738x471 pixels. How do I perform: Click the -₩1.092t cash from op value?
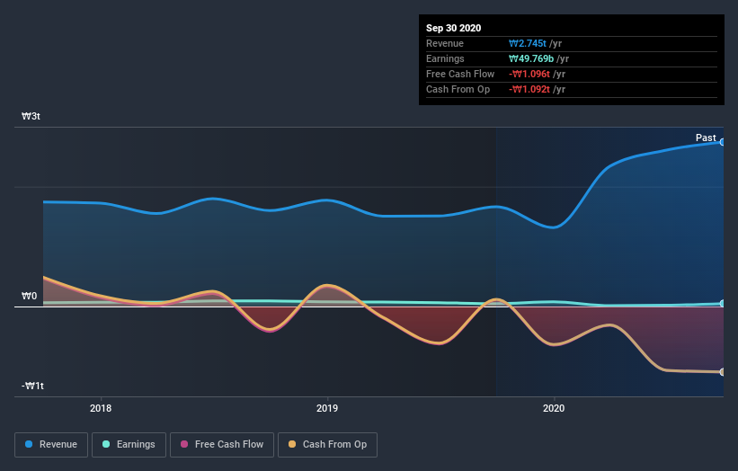529,89
